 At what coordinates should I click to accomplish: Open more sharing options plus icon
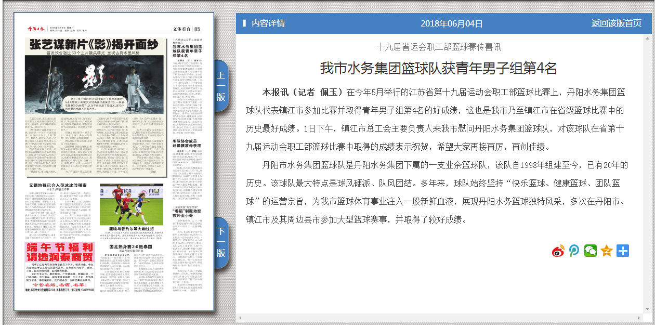[623, 251]
